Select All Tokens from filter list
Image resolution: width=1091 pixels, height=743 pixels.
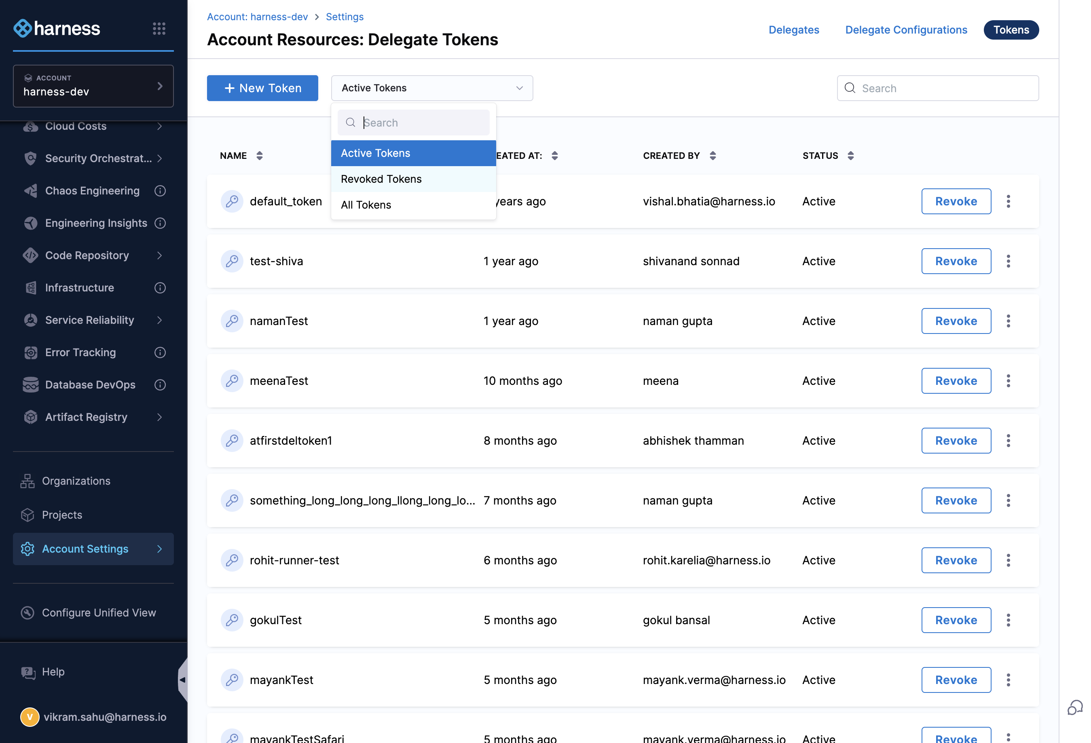[x=413, y=205]
